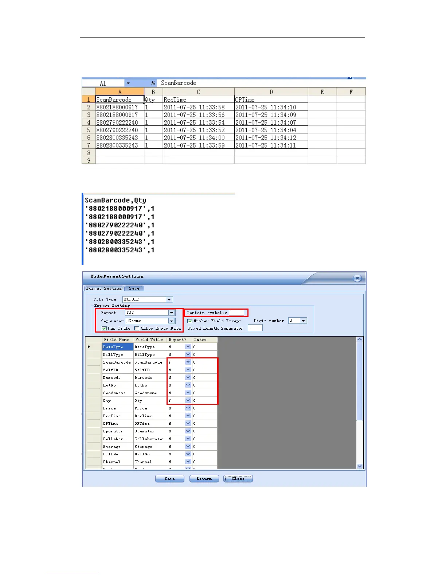Image resolution: width=446 pixels, height=577 pixels.
Task: Enable the Allow Empty Data checkbox
Action: 137,329
